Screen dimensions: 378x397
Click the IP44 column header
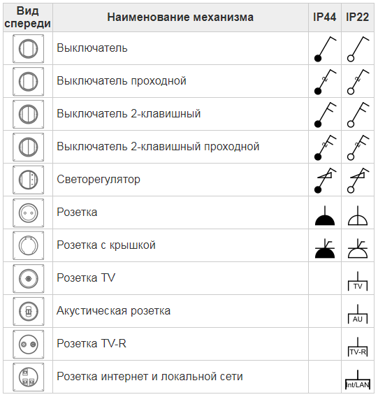coord(325,17)
